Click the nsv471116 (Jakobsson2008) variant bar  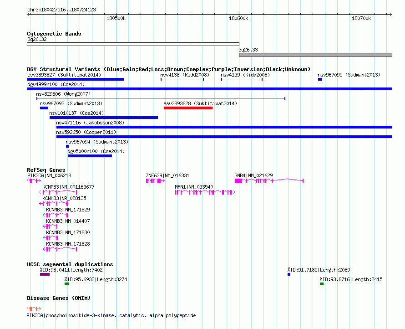coord(224,127)
